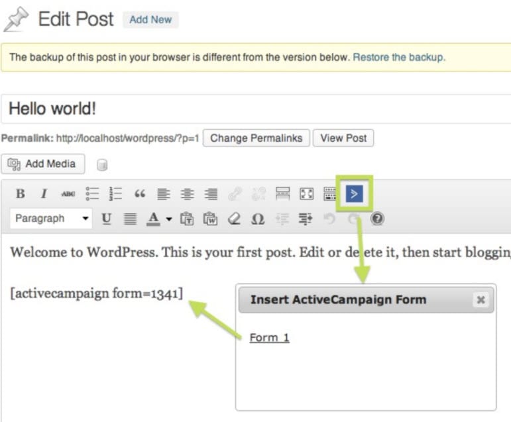The image size is (511, 422).
Task: Close the Insert ActiveCampaign Form dialog
Action: pos(481,300)
